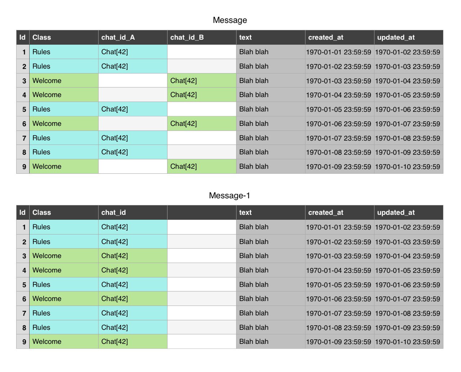This screenshot has height=372, width=461.
Task: Click the Message-1 table title
Action: (229, 196)
